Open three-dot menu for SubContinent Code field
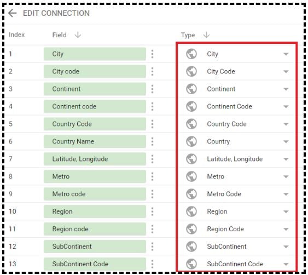 [153, 264]
